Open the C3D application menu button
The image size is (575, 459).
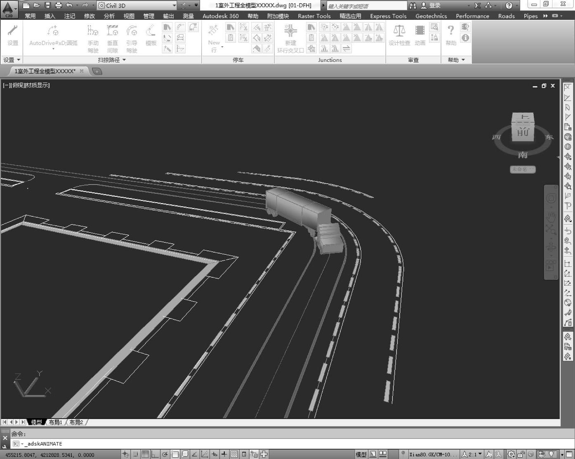pyautogui.click(x=9, y=9)
